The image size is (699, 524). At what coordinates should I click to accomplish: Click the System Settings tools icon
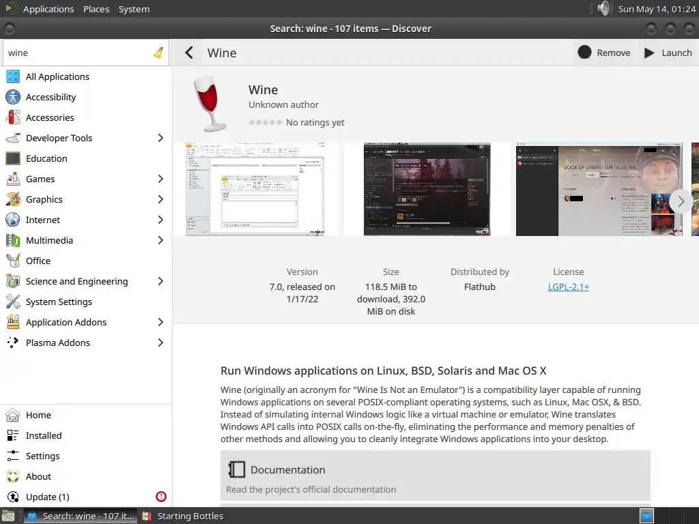click(13, 302)
